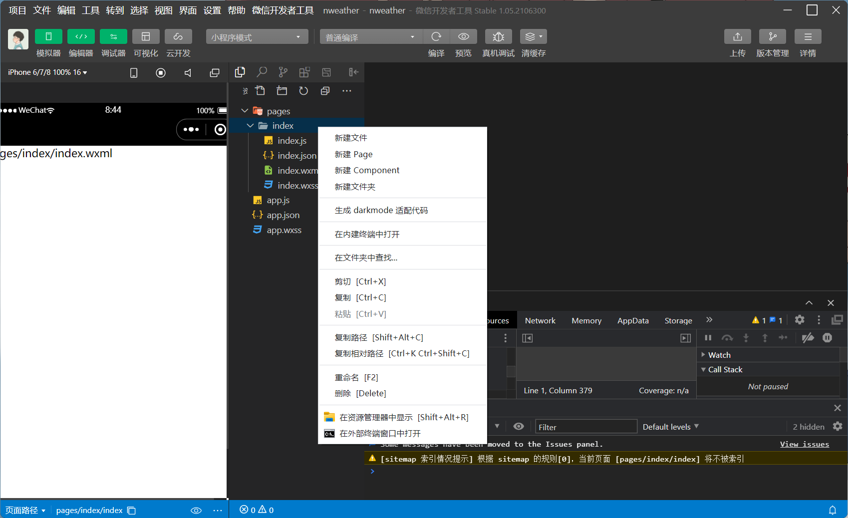Open the explorer more actions (…) menu
Viewport: 848px width, 518px height.
pos(347,91)
